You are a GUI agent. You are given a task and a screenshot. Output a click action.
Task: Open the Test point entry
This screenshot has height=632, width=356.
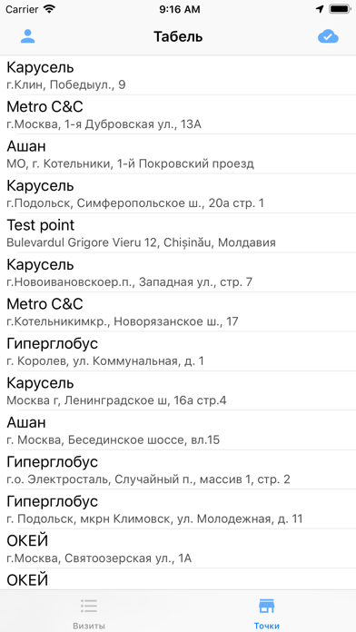[178, 233]
